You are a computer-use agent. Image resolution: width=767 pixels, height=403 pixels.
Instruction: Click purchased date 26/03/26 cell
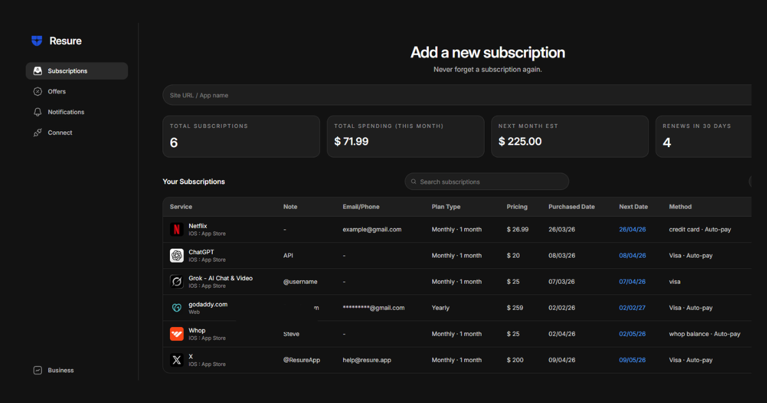pyautogui.click(x=562, y=230)
